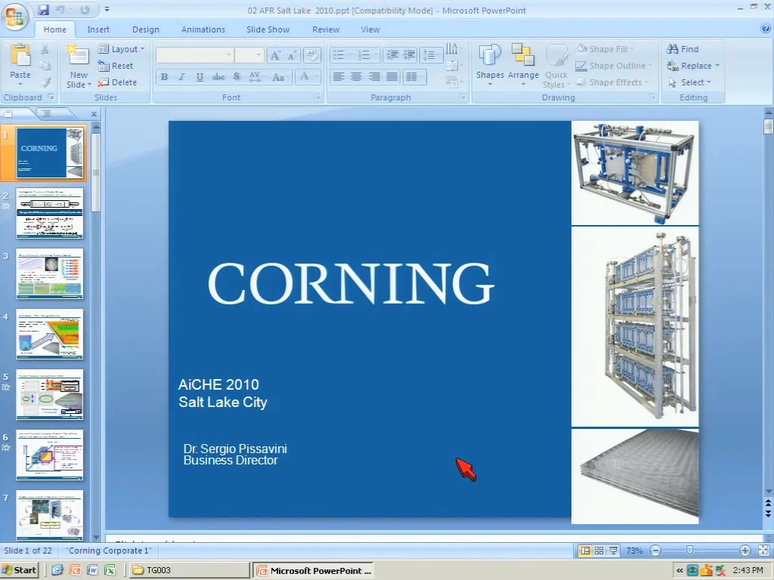Click the Find button
Screen dimensions: 774x580
coord(683,49)
